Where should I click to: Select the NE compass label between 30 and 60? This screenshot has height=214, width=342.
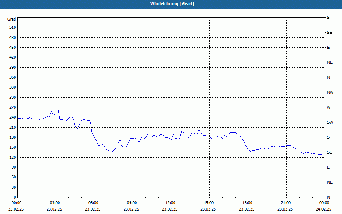point(330,182)
